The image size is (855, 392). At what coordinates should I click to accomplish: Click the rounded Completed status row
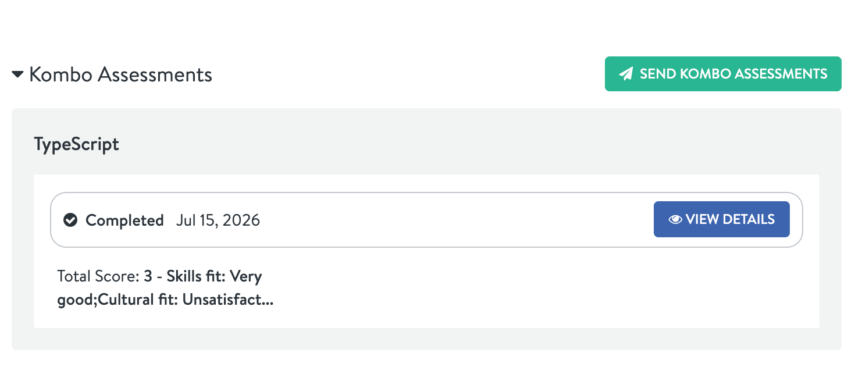coord(426,220)
